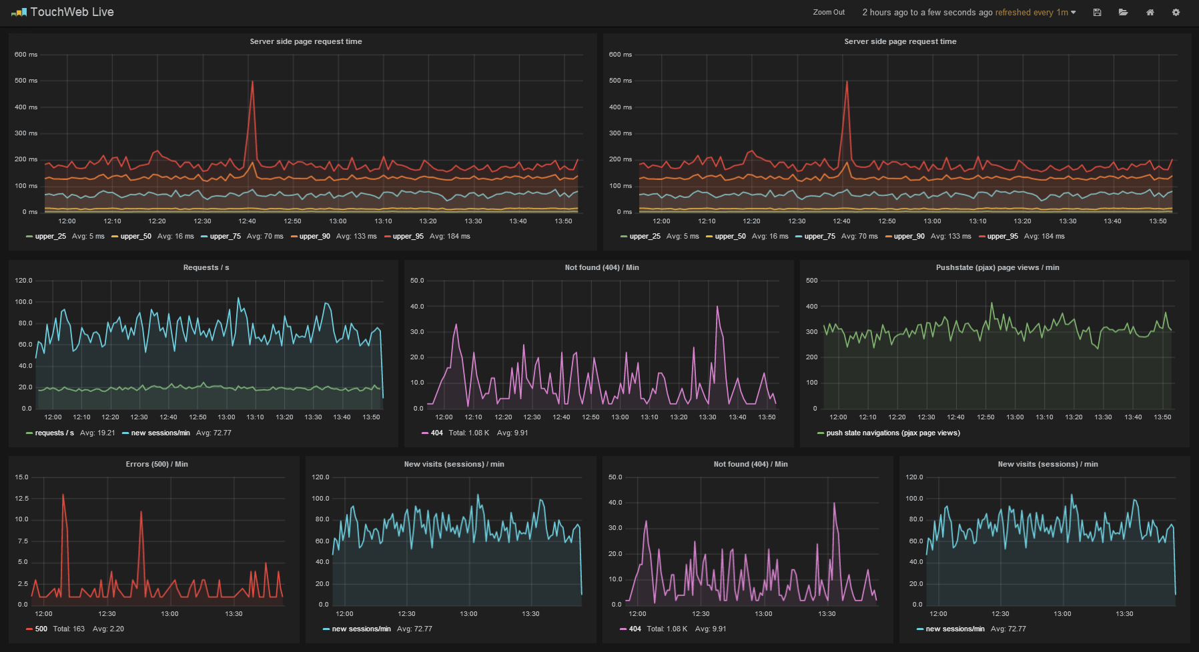The height and width of the screenshot is (652, 1199).
Task: Click the green line icon beside requests / s legend
Action: coord(29,433)
